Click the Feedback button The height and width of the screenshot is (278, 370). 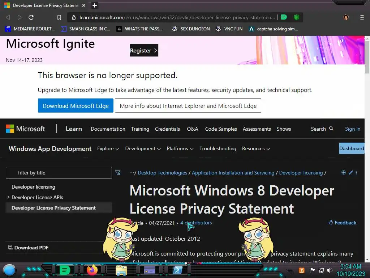(x=343, y=223)
